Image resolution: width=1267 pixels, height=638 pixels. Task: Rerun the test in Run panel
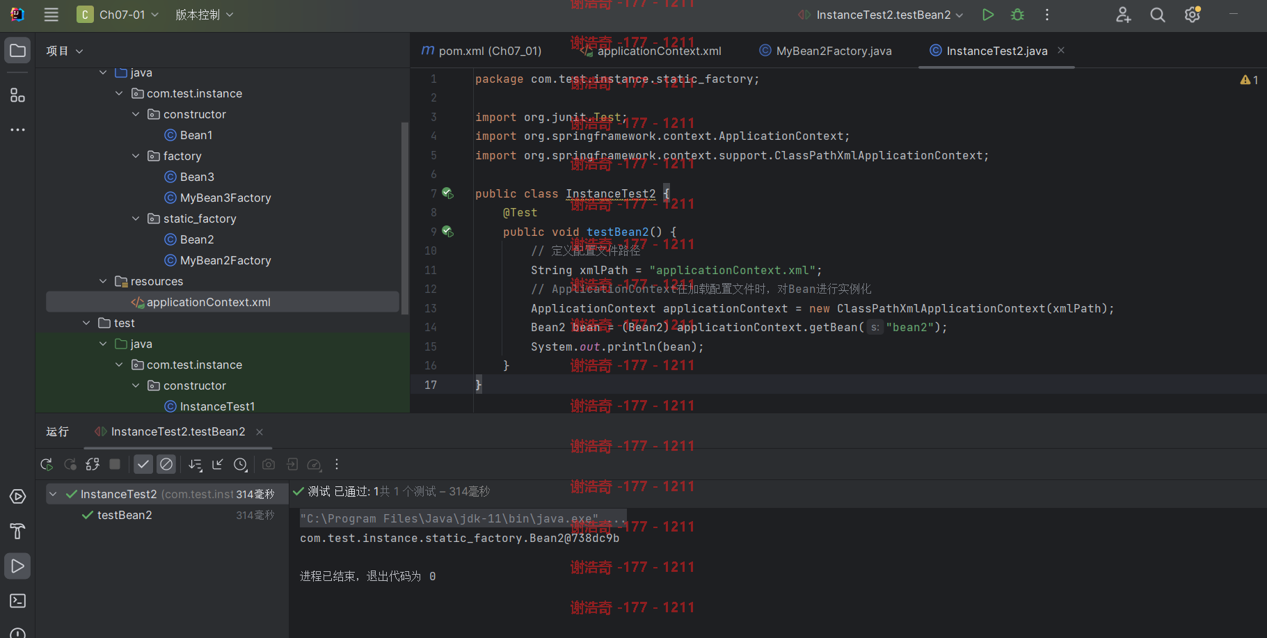point(47,464)
